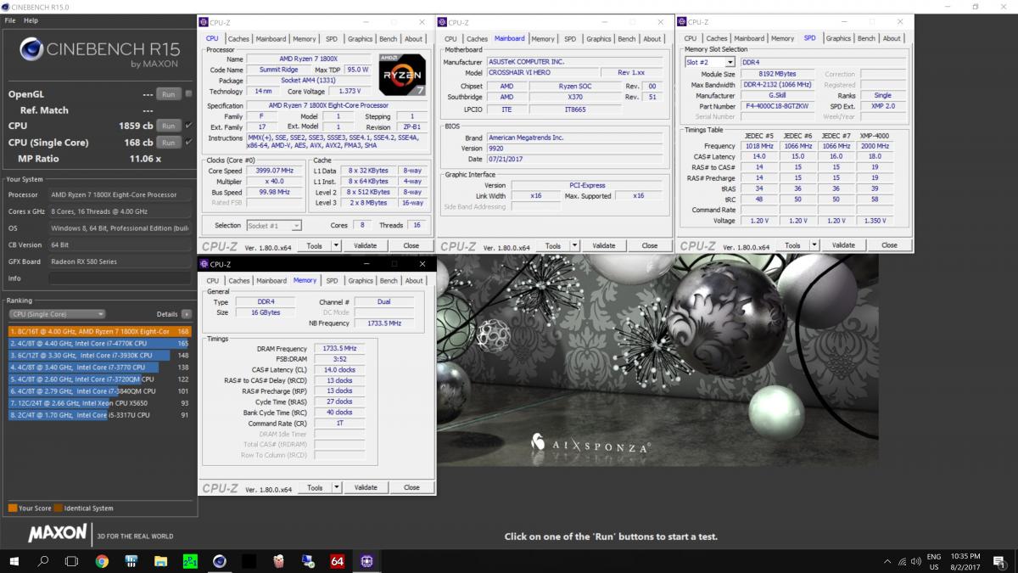Open Tools dropdown arrow in Mainboard window

(x=575, y=245)
